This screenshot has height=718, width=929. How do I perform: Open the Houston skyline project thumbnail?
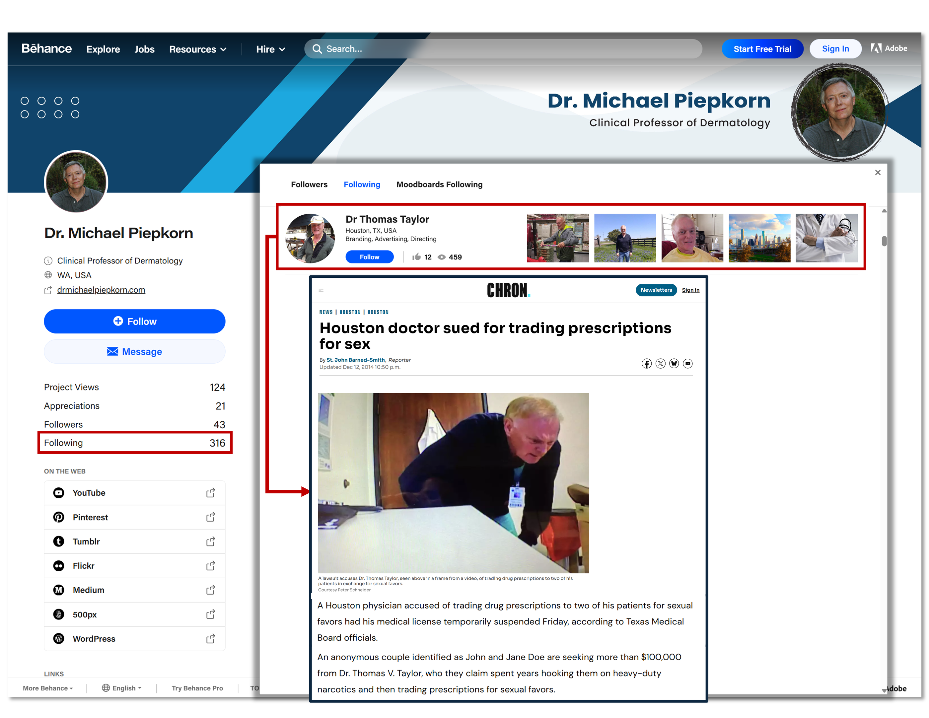click(759, 238)
